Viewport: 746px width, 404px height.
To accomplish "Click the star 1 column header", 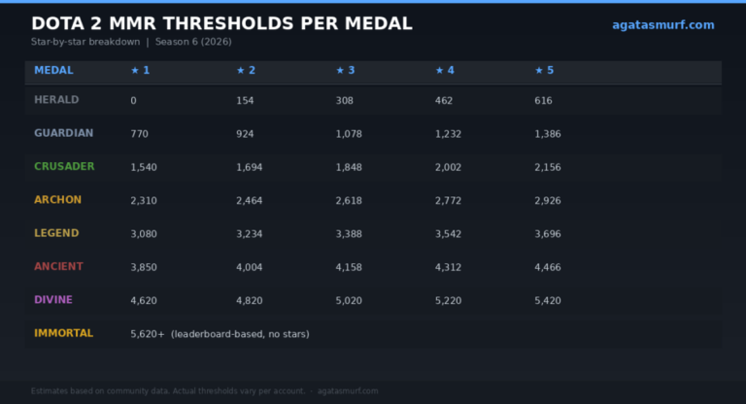I will tap(140, 71).
